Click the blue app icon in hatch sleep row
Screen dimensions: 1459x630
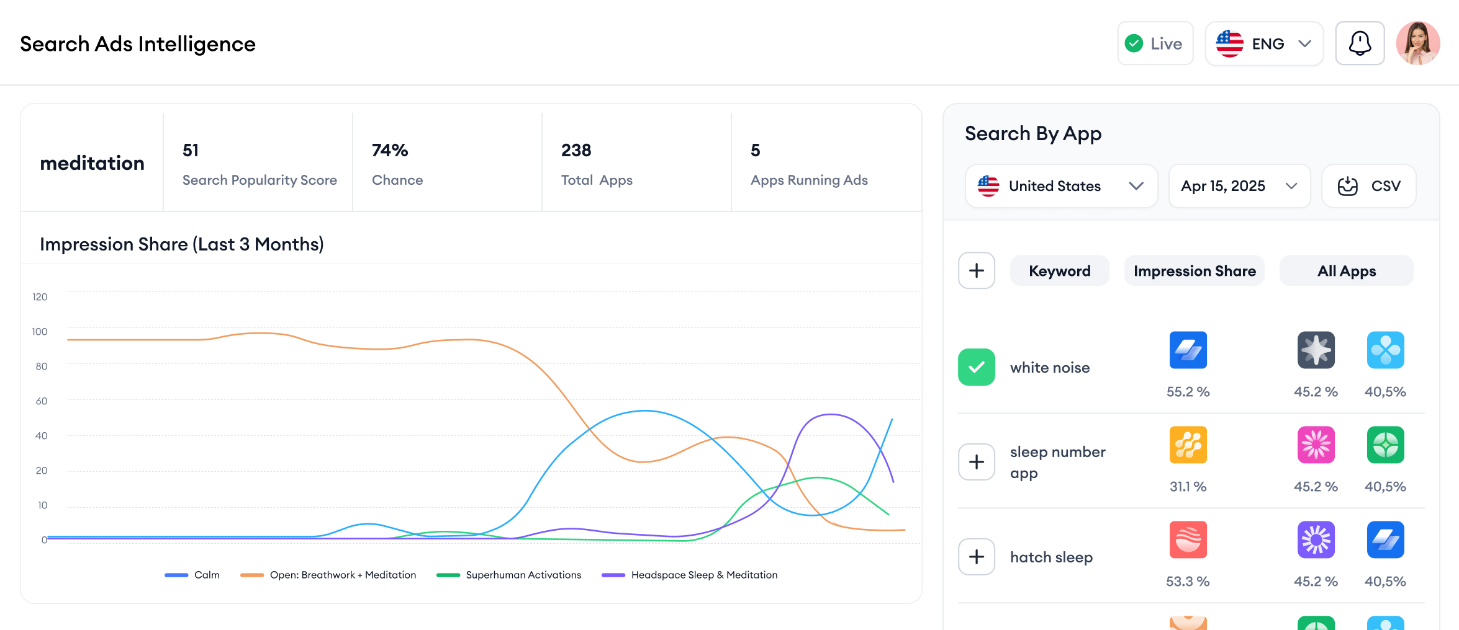1386,539
